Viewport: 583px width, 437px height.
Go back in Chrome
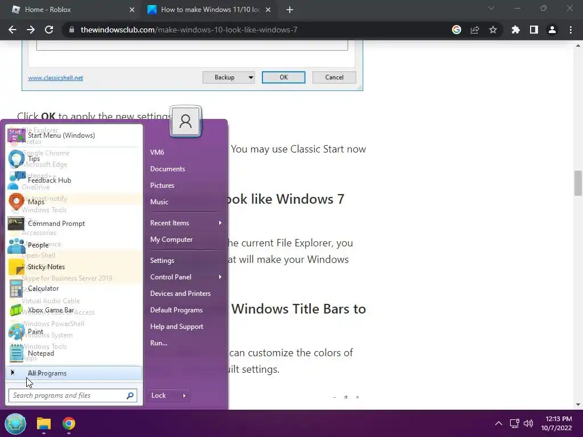(x=13, y=30)
